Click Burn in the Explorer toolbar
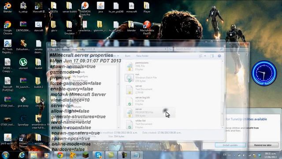 click(127, 56)
